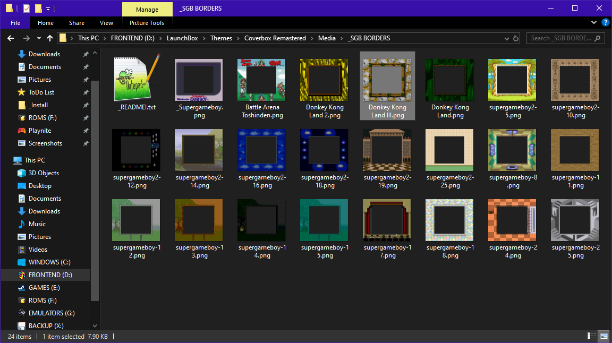The width and height of the screenshot is (612, 343).
Task: Expand the breadcrumb chevron after Media
Action: tap(342, 38)
